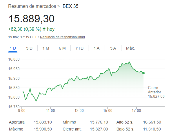Image resolution: width=180 pixels, height=136 pixels.
Task: Choose the 5 A range tab
Action: [x=113, y=48]
